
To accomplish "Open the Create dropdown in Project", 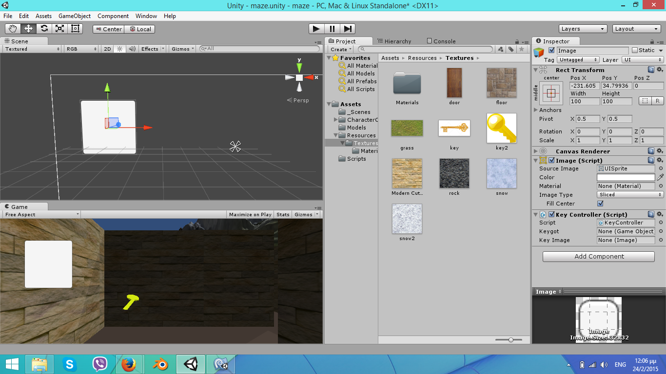I will pyautogui.click(x=340, y=49).
